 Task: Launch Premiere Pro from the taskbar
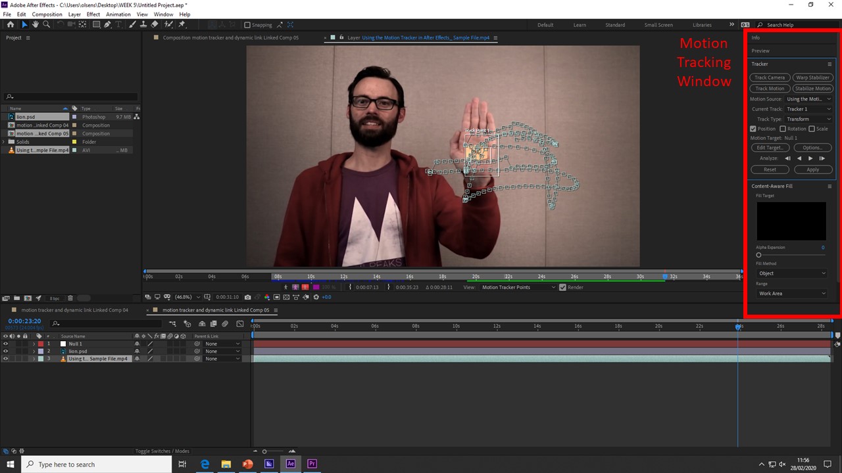(x=311, y=464)
